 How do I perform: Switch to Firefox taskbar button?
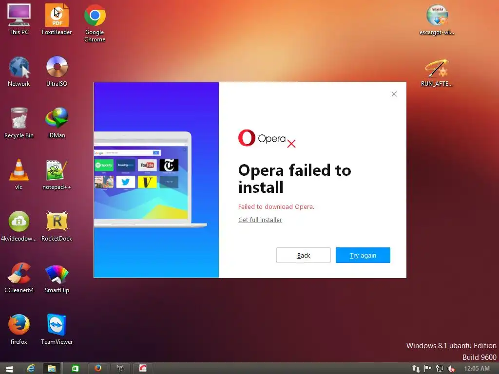[x=97, y=368]
